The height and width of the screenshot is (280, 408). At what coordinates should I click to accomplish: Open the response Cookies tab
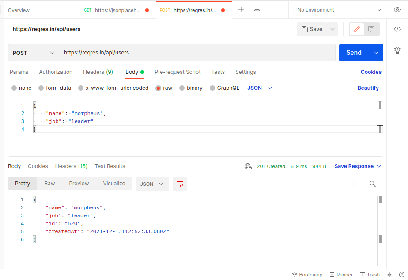[x=38, y=166]
